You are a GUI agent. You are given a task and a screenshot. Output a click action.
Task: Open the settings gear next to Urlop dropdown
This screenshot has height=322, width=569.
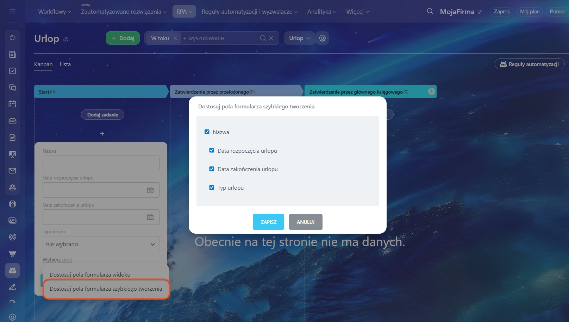322,38
